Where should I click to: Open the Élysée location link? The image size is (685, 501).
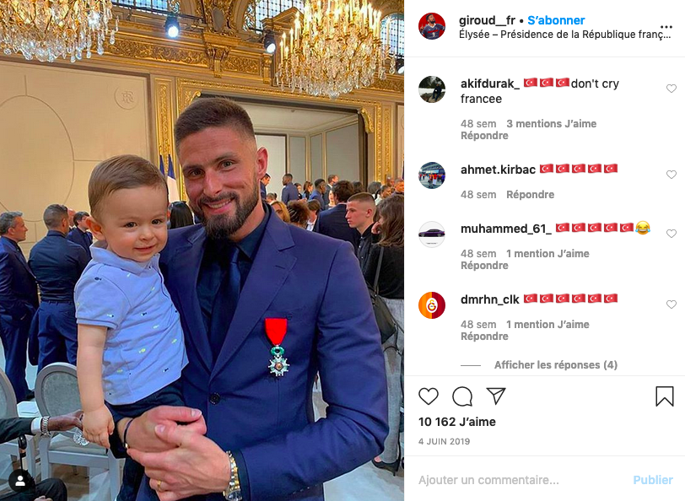click(564, 35)
